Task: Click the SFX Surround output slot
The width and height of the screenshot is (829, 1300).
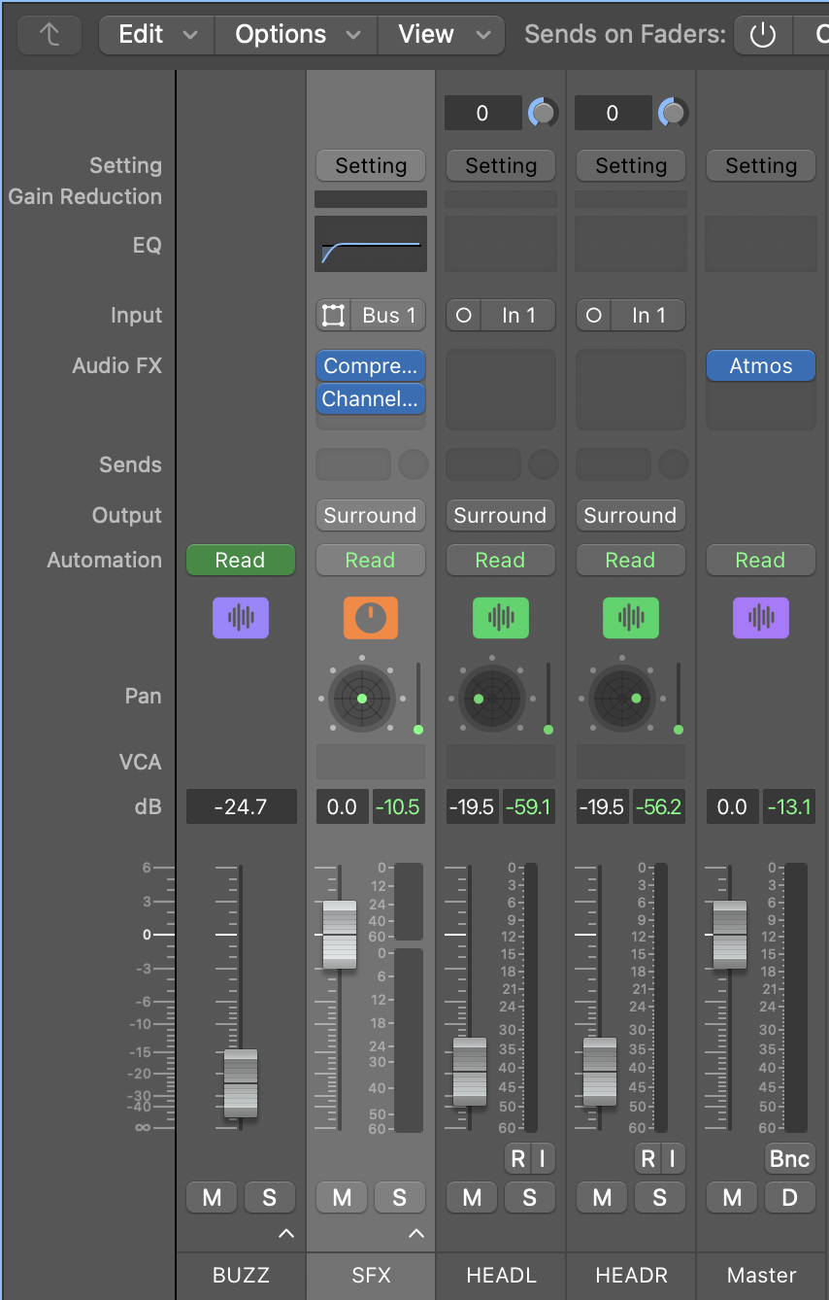Action: [x=371, y=515]
